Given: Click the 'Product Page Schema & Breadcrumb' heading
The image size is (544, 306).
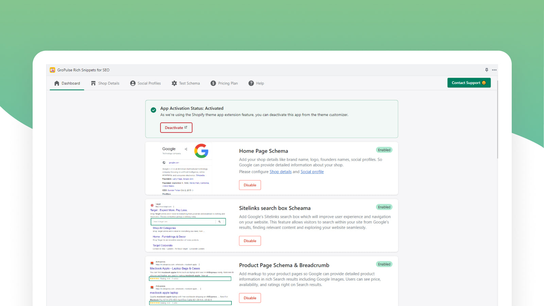Looking at the screenshot, I should pyautogui.click(x=284, y=265).
